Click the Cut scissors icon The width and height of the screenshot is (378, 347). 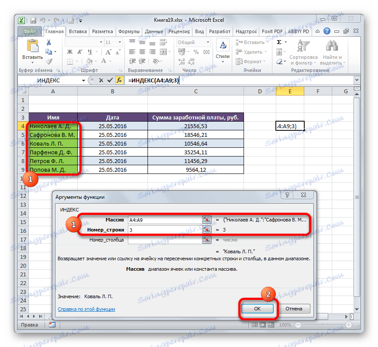point(49,42)
